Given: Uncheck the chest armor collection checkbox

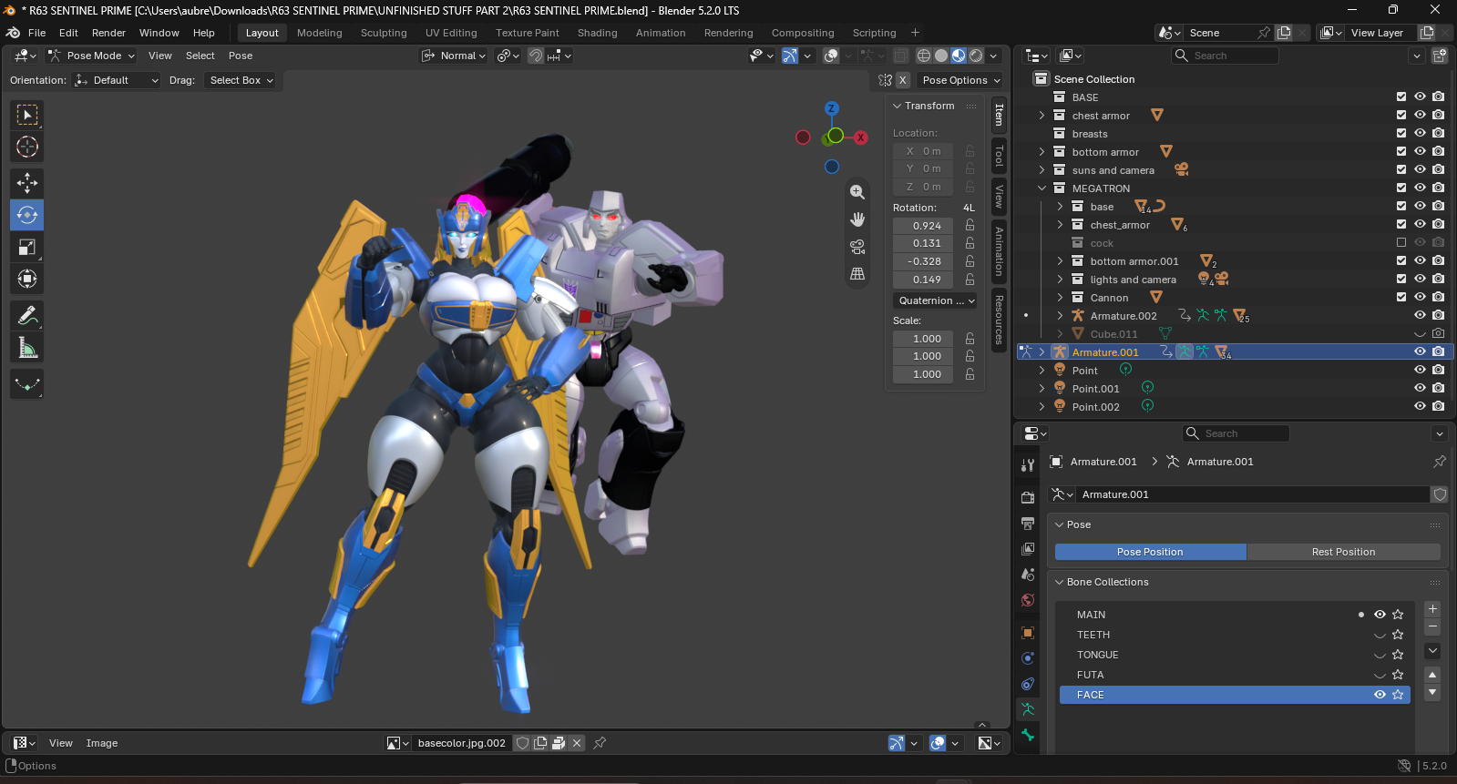Looking at the screenshot, I should [x=1401, y=115].
